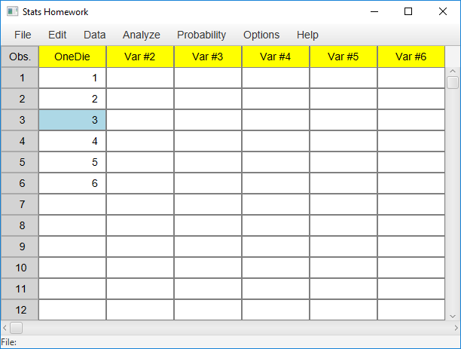Image resolution: width=461 pixels, height=349 pixels.
Task: Select row header for observation 7
Action: (20, 204)
